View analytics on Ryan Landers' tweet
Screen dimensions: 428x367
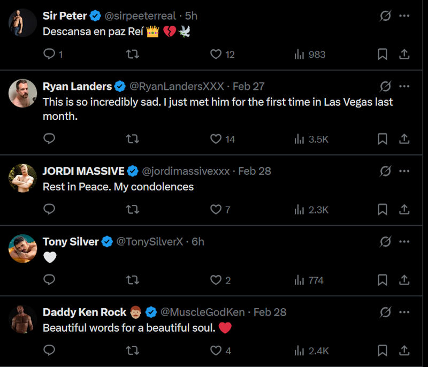click(x=311, y=139)
